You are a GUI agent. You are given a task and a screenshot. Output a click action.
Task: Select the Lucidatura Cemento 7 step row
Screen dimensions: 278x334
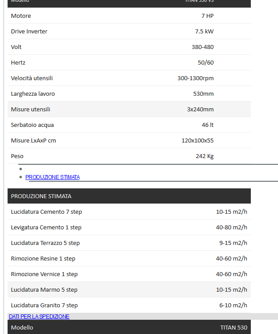tap(129, 212)
